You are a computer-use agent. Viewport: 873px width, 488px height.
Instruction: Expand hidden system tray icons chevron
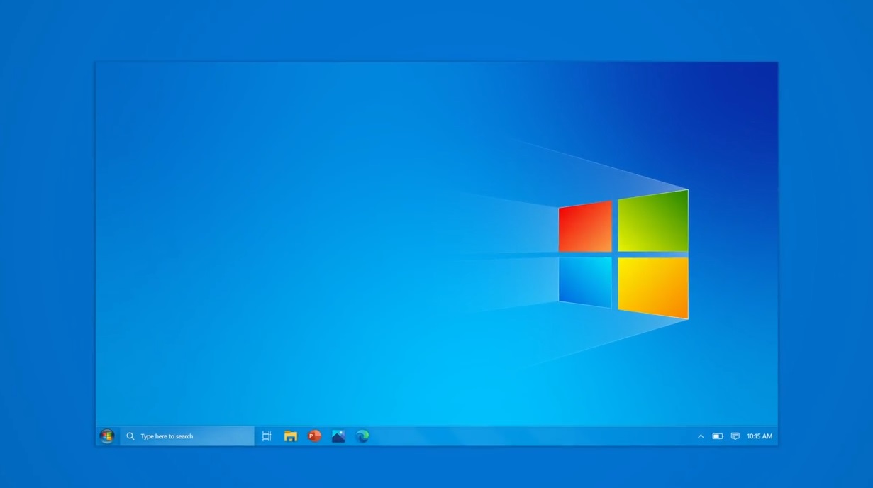pos(701,436)
